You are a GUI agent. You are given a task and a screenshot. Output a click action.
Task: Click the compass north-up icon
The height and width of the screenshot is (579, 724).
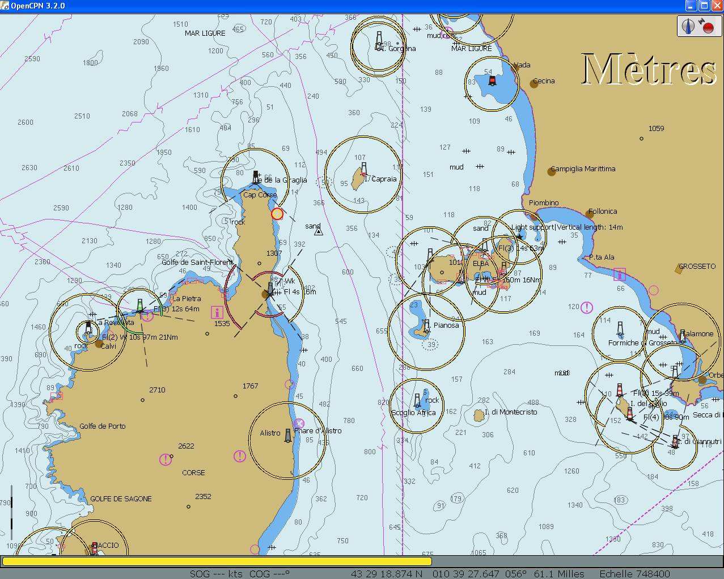click(688, 26)
